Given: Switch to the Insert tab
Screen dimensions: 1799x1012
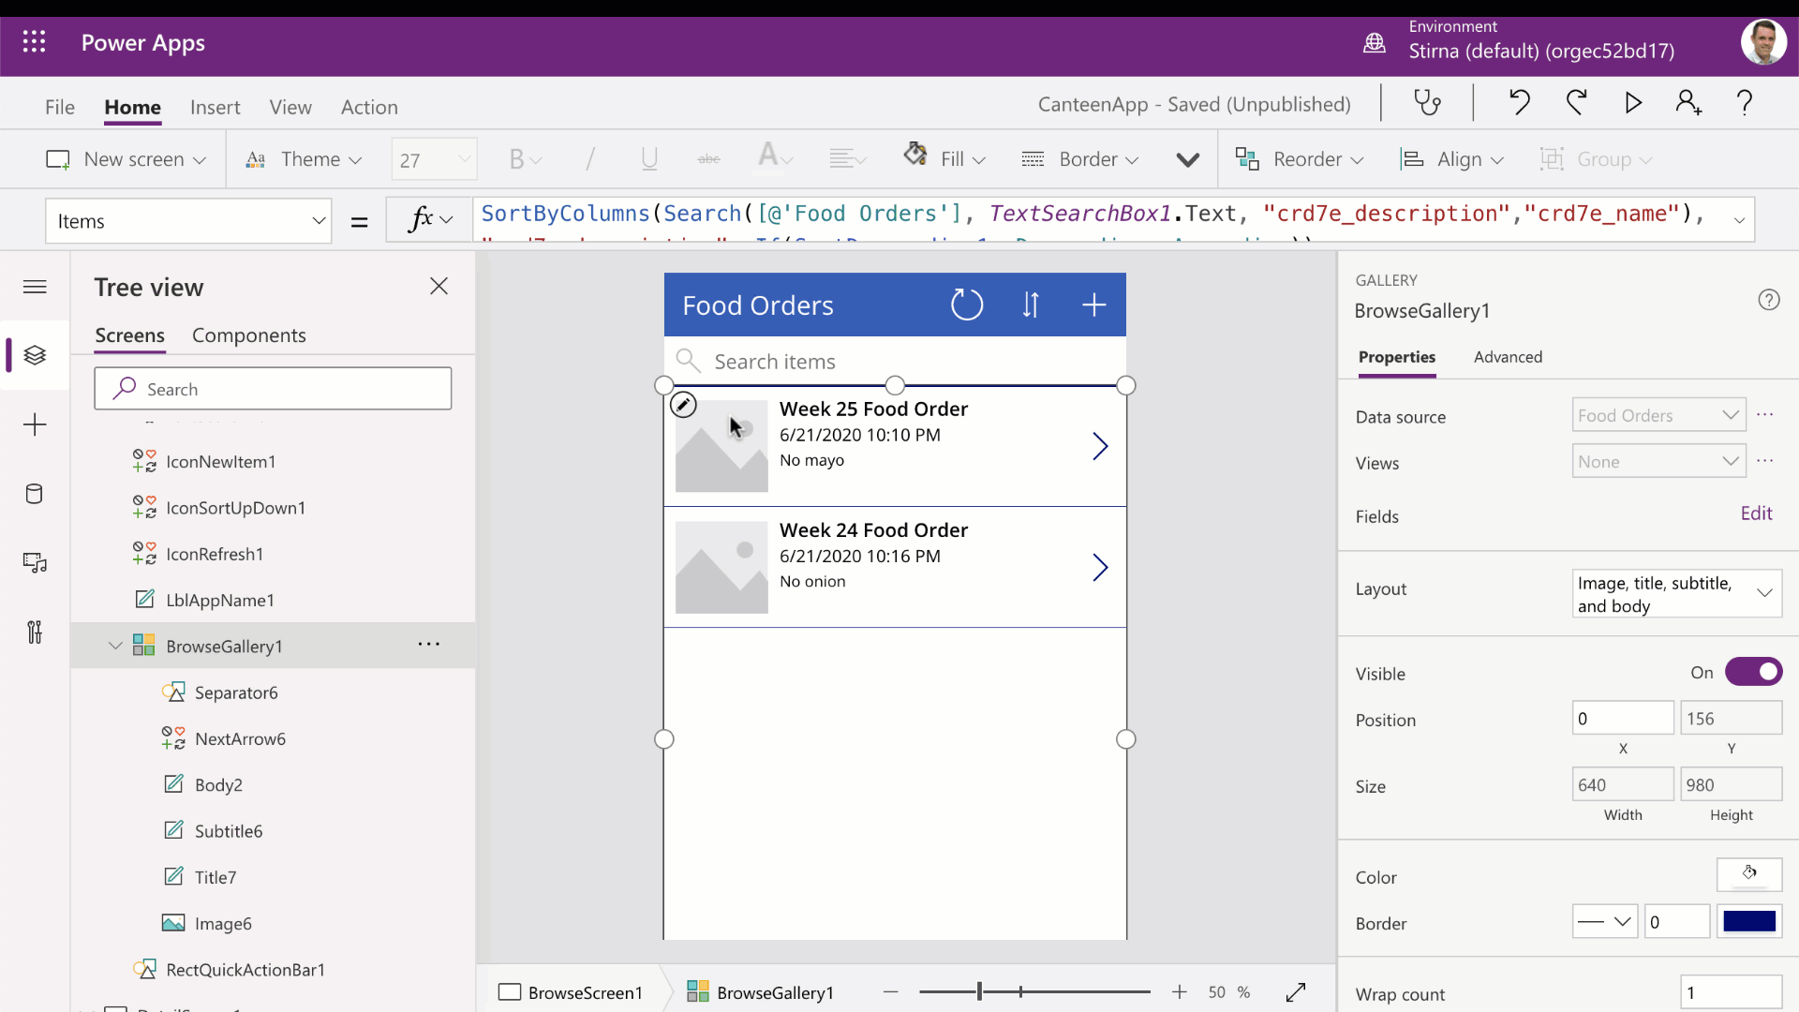Looking at the screenshot, I should (215, 107).
